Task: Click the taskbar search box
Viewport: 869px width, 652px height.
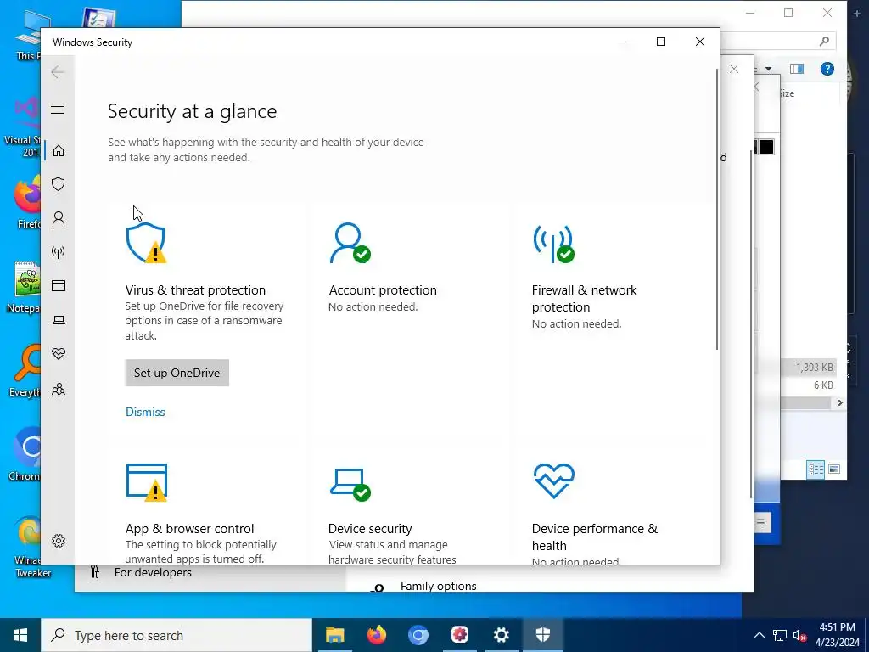Action: coord(177,635)
